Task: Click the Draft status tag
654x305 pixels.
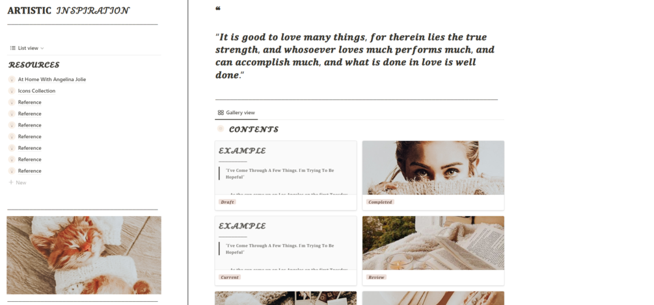Action: pyautogui.click(x=227, y=202)
